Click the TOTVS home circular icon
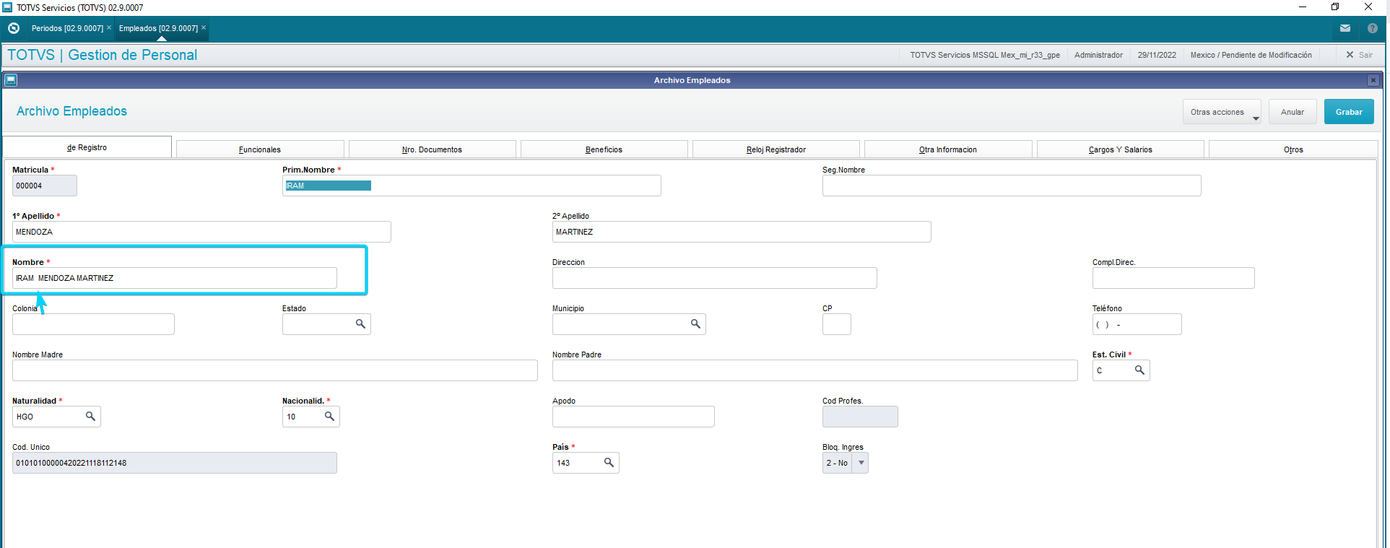This screenshot has height=548, width=1390. point(14,28)
